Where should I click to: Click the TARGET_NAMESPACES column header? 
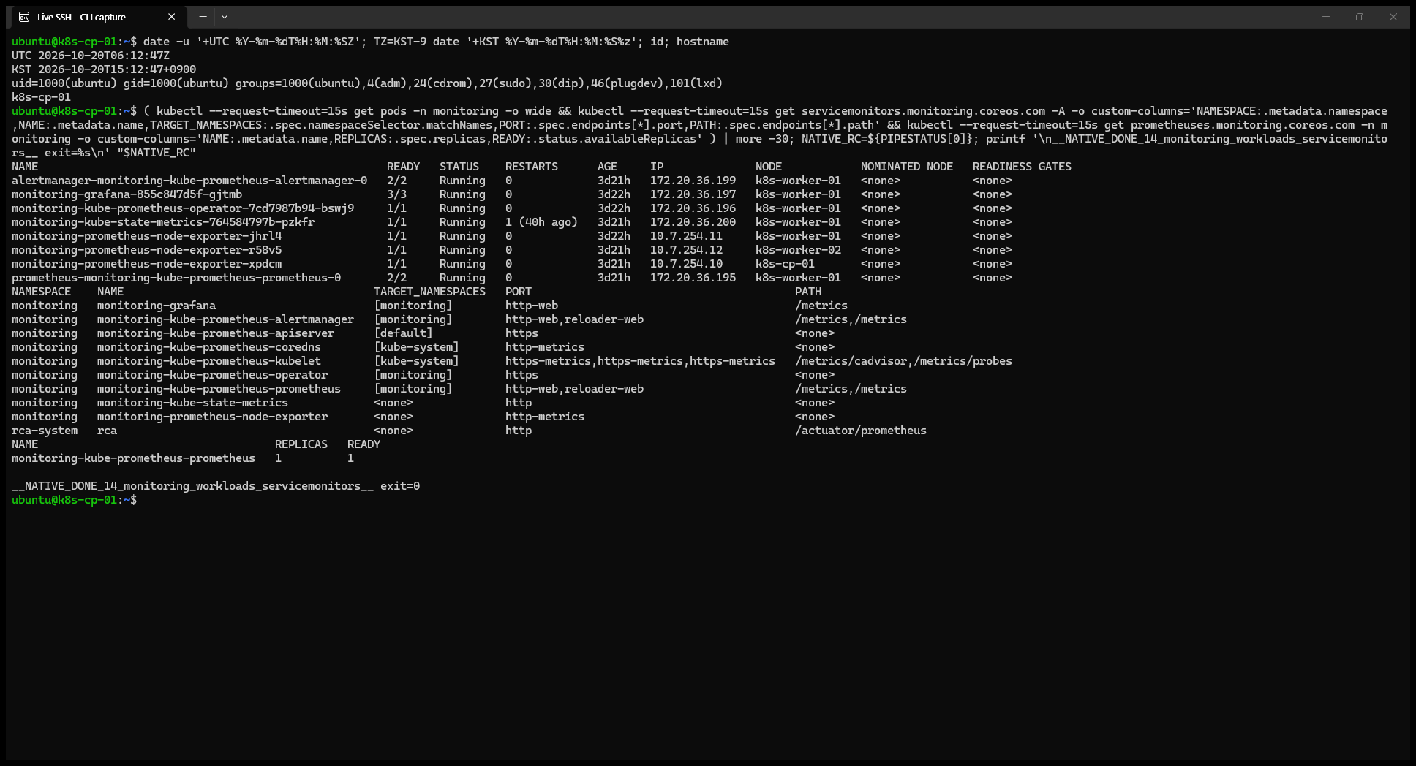[x=429, y=292]
